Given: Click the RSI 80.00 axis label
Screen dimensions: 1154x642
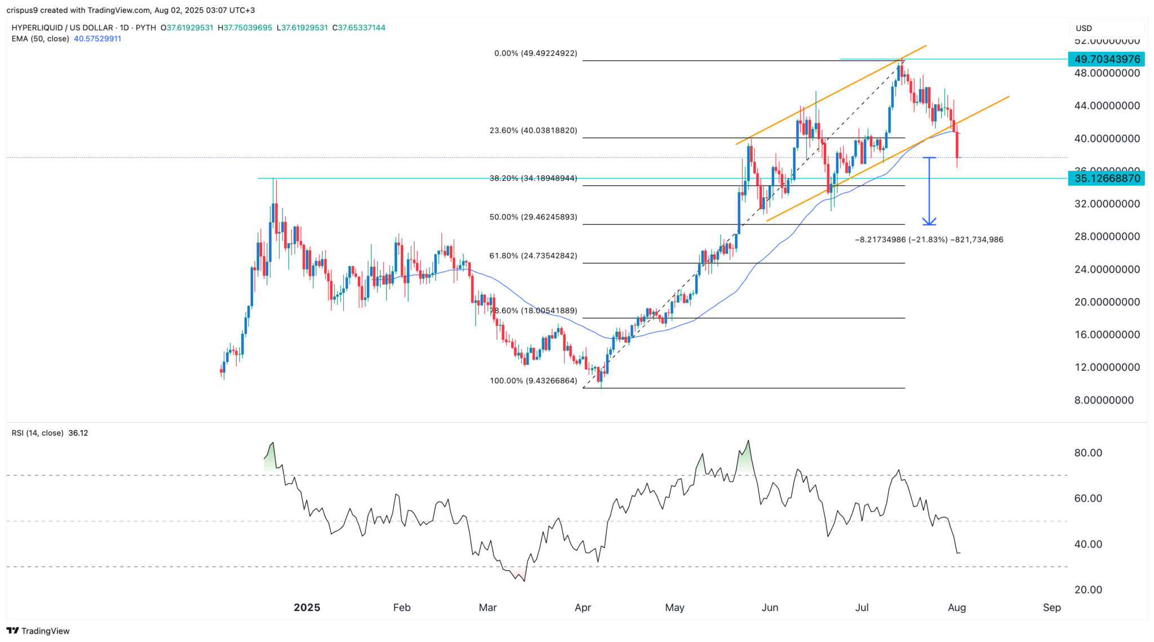Looking at the screenshot, I should point(1088,453).
